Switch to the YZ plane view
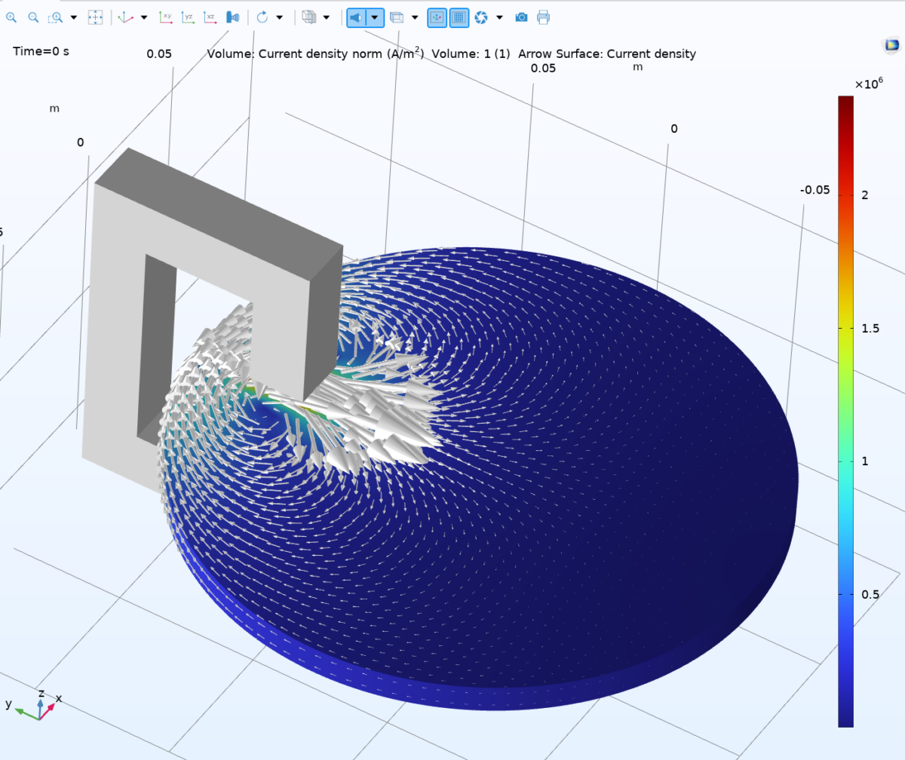This screenshot has height=760, width=905. coord(188,17)
